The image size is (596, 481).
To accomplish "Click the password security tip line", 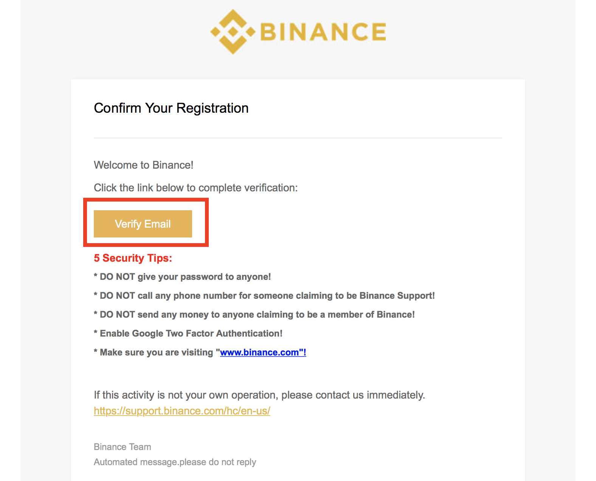I will [182, 277].
